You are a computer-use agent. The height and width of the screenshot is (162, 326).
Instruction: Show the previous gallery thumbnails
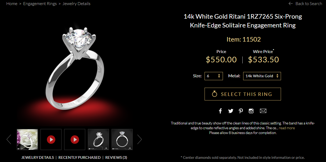point(9,139)
